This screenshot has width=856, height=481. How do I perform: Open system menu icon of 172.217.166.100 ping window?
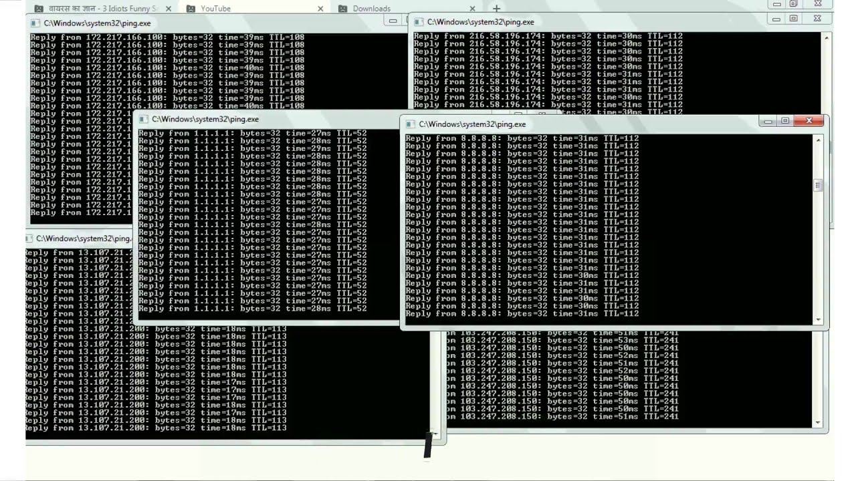[35, 23]
